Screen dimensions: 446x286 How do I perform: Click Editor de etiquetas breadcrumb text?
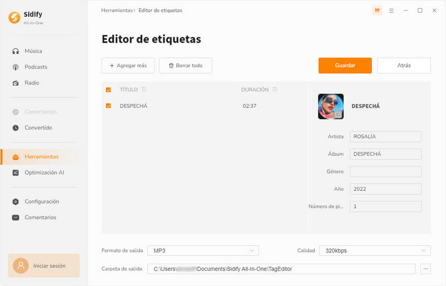(x=161, y=11)
